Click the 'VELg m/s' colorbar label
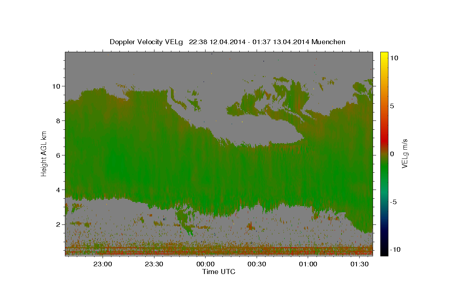The image size is (461, 307). [x=405, y=153]
